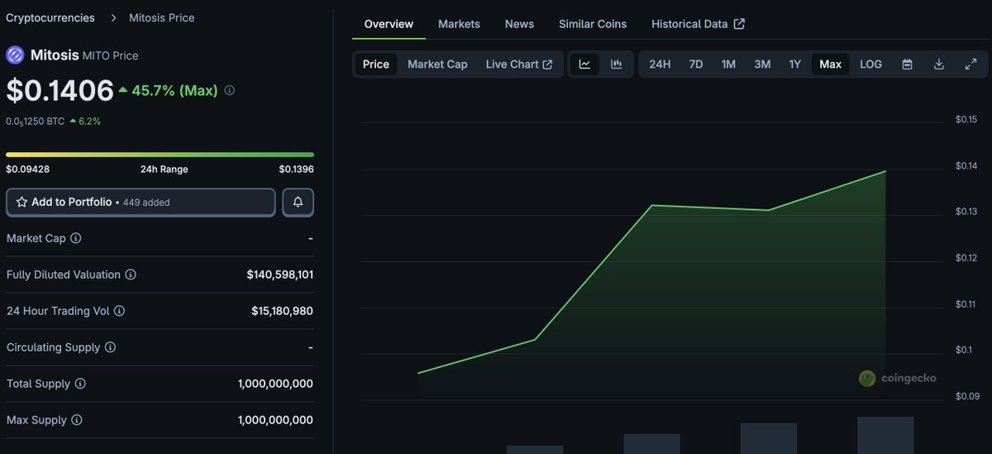Click the Max Supply info icon
The width and height of the screenshot is (992, 454).
[76, 420]
